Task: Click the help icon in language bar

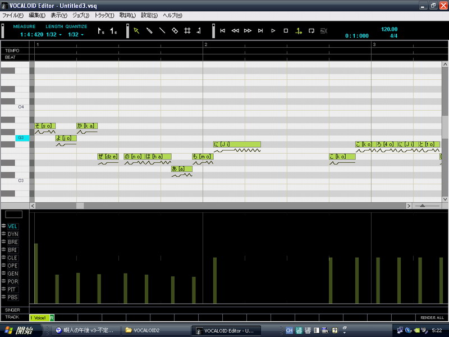Action: pyautogui.click(x=335, y=330)
